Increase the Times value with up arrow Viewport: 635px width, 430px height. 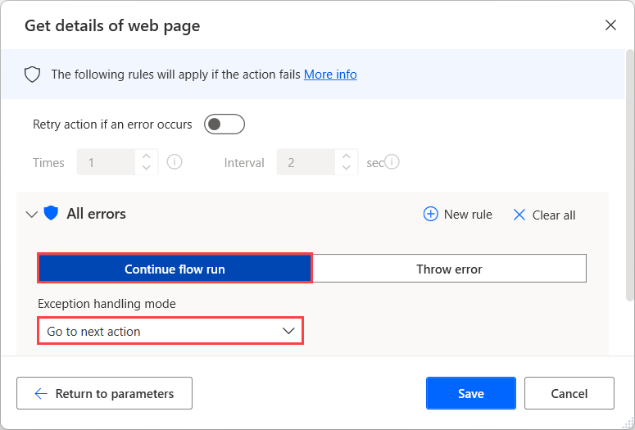pos(147,156)
